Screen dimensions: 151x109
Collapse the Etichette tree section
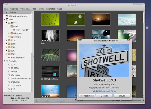coord(5,61)
